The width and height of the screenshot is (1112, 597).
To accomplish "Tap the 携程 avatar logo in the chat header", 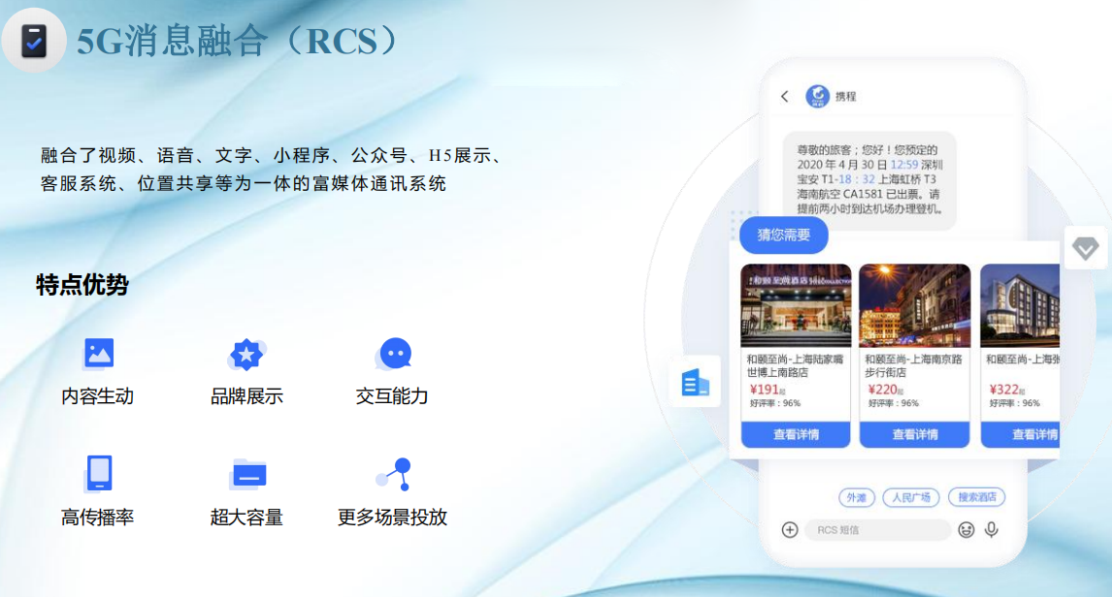I will 817,96.
